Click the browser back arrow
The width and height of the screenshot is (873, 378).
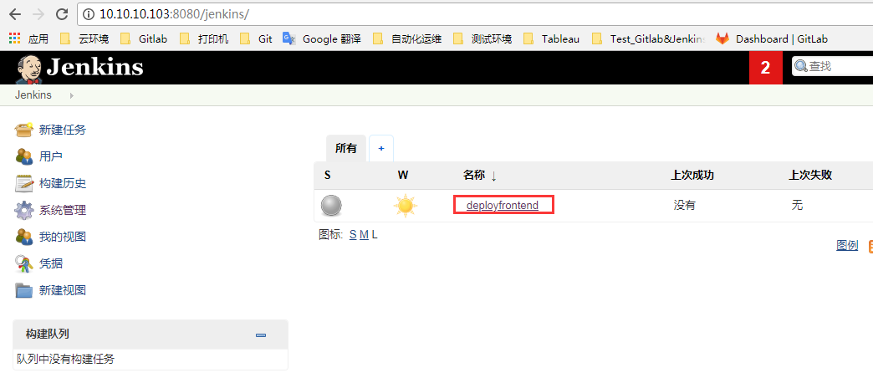click(15, 14)
